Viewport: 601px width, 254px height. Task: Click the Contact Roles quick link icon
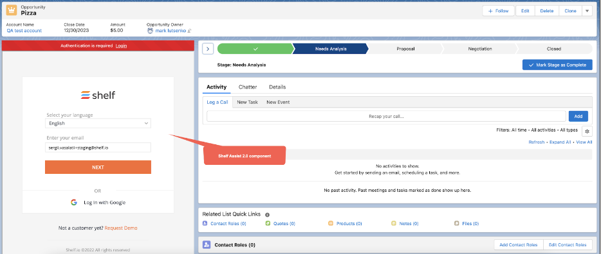click(x=205, y=223)
